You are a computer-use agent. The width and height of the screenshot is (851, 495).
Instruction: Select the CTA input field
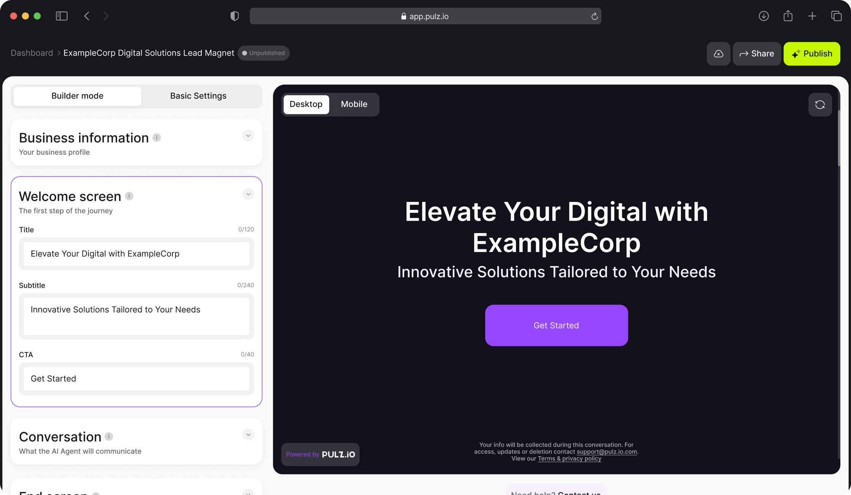(136, 378)
